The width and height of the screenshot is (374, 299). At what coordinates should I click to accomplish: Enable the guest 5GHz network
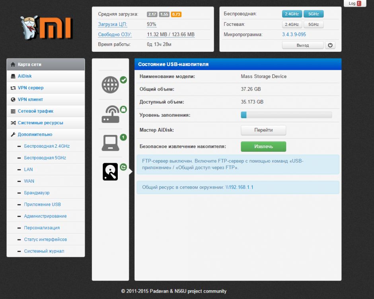pyautogui.click(x=314, y=24)
